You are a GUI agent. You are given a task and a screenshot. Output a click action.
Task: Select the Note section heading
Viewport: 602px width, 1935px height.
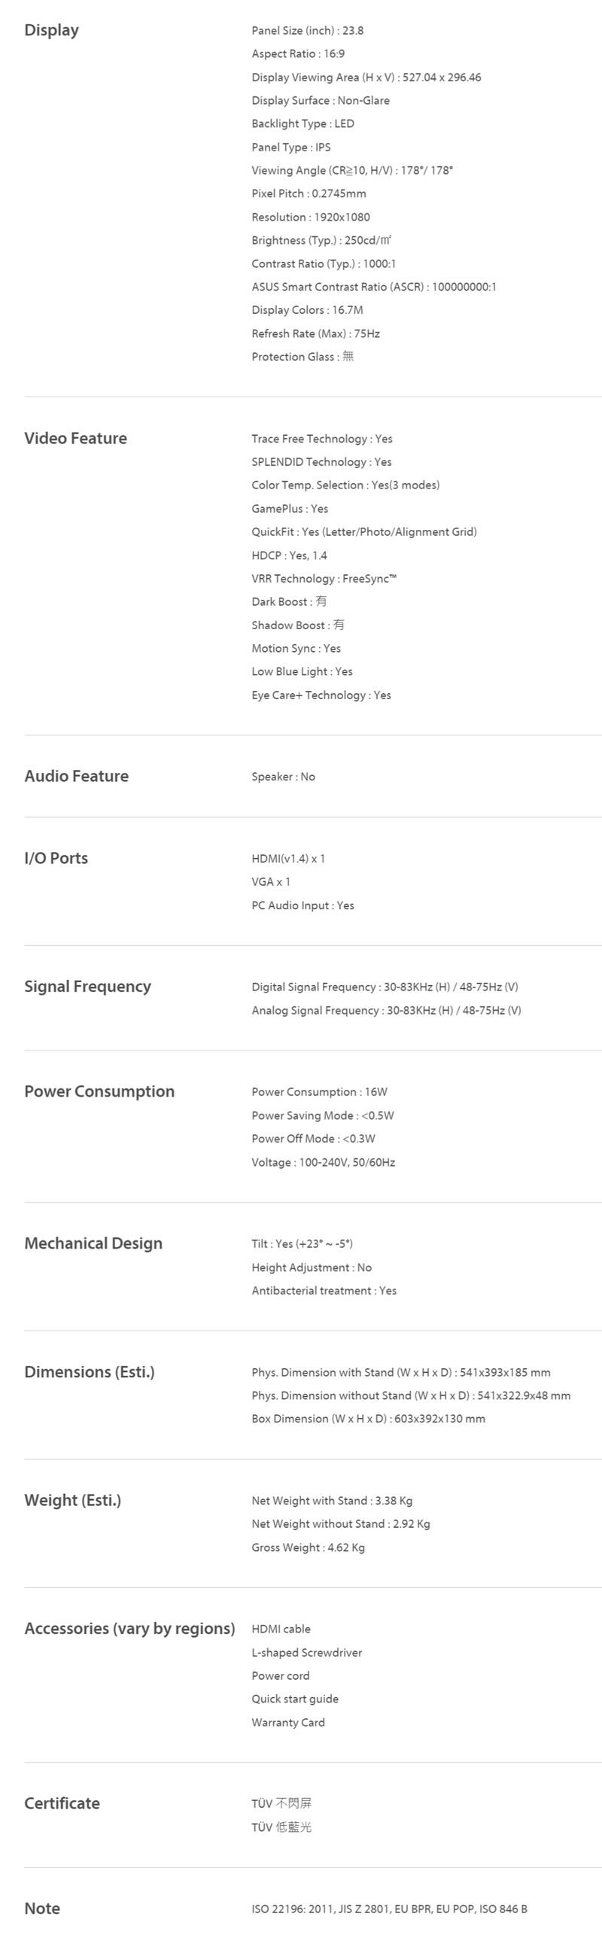pos(42,1908)
